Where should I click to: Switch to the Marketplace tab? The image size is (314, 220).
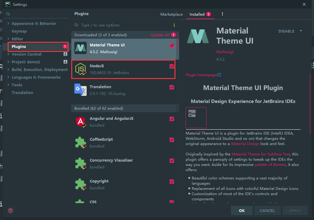(x=171, y=14)
